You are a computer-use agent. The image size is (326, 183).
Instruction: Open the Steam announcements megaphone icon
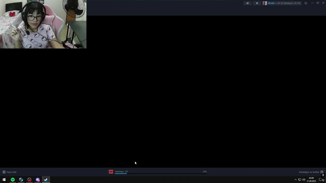pos(247,3)
